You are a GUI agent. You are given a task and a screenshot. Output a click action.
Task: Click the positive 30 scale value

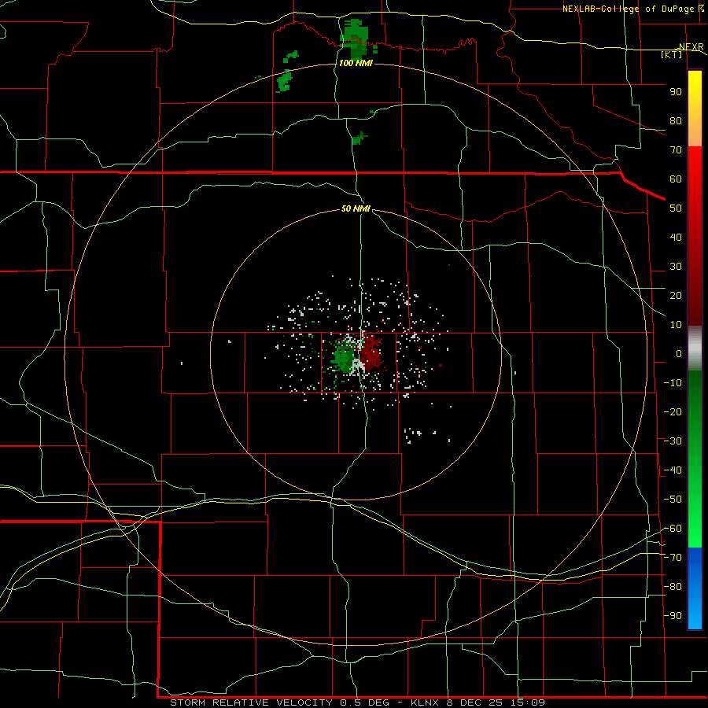click(676, 267)
